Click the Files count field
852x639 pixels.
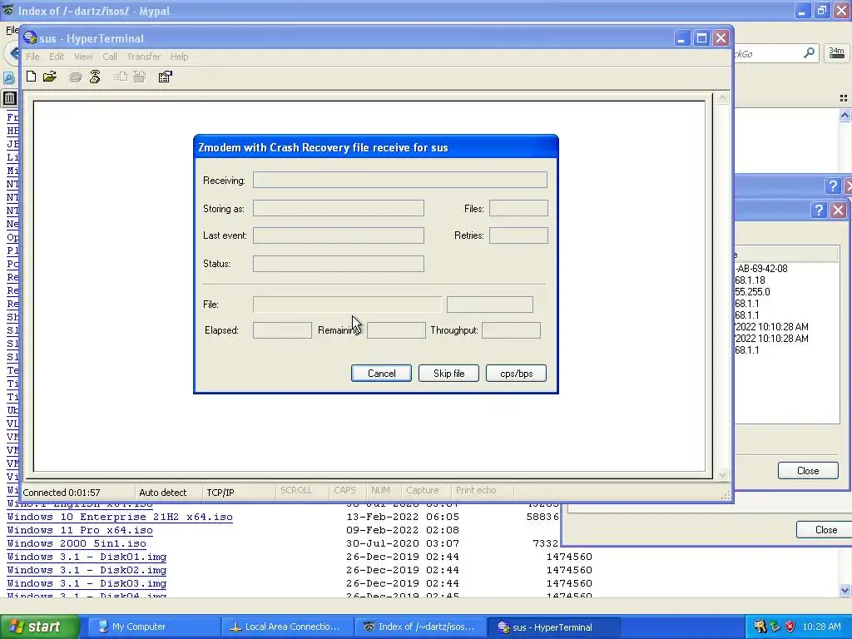518,208
